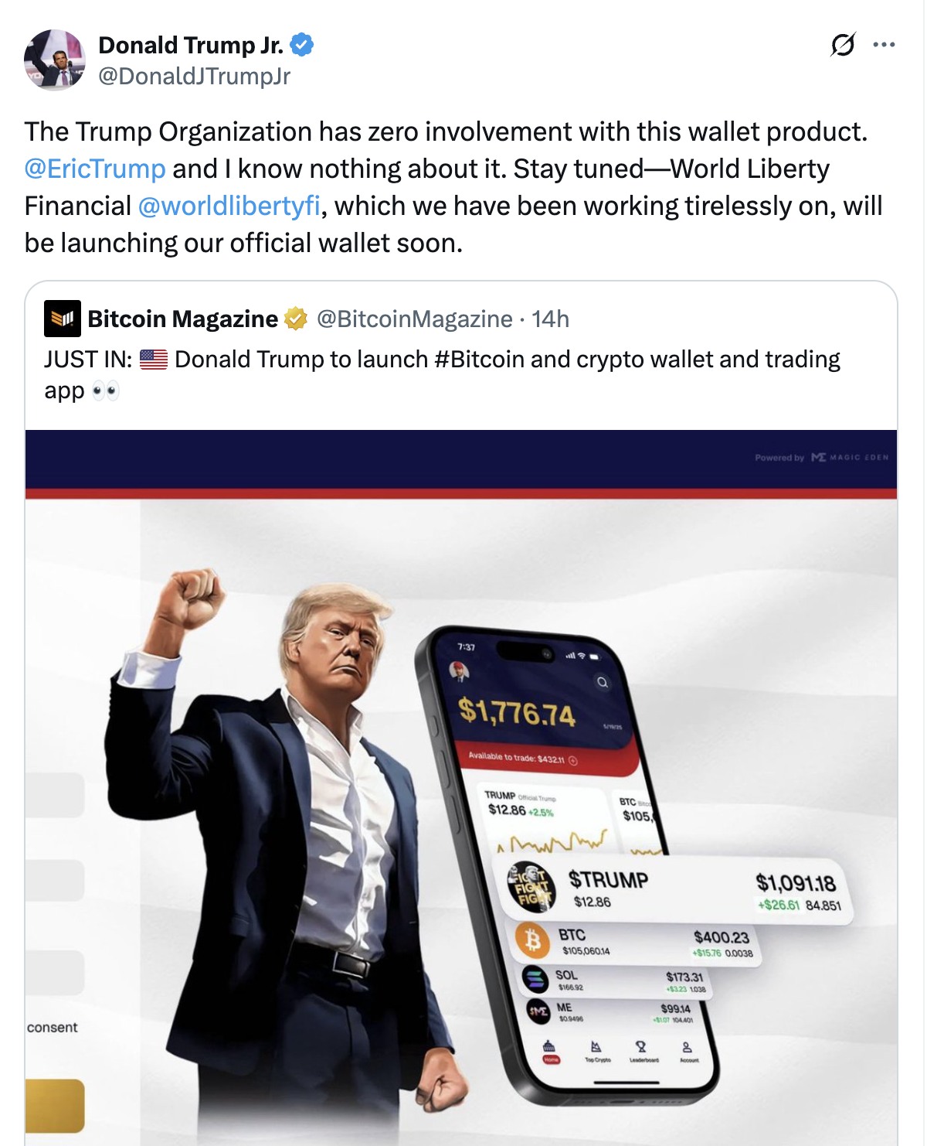Open the @DonaldJTrumpJr handle

195,76
